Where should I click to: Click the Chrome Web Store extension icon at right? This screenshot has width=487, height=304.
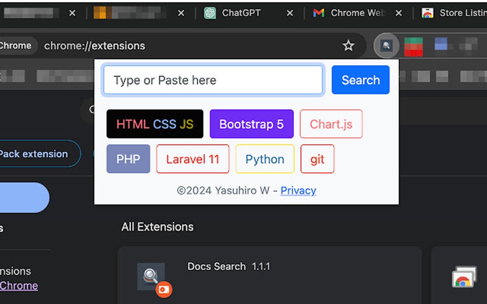(464, 277)
